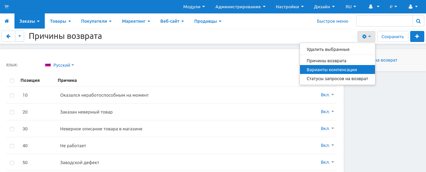The image size is (426, 172).
Task: Click the back arrow button
Action: point(9,36)
